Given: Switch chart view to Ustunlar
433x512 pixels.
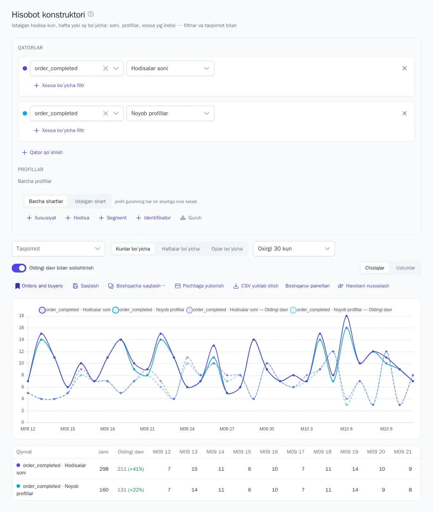Looking at the screenshot, I should click(x=406, y=268).
